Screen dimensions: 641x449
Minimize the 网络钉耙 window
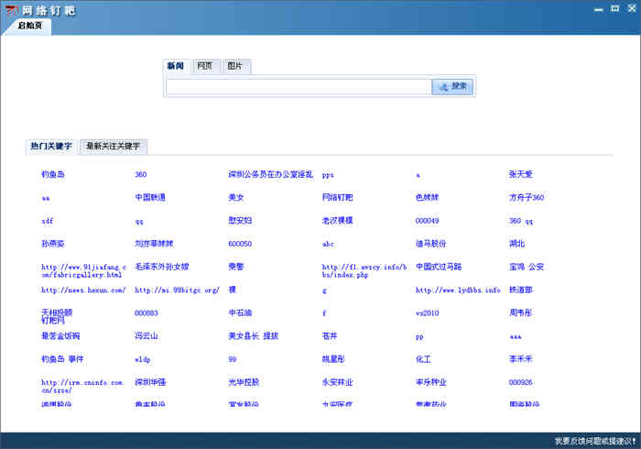[x=599, y=8]
